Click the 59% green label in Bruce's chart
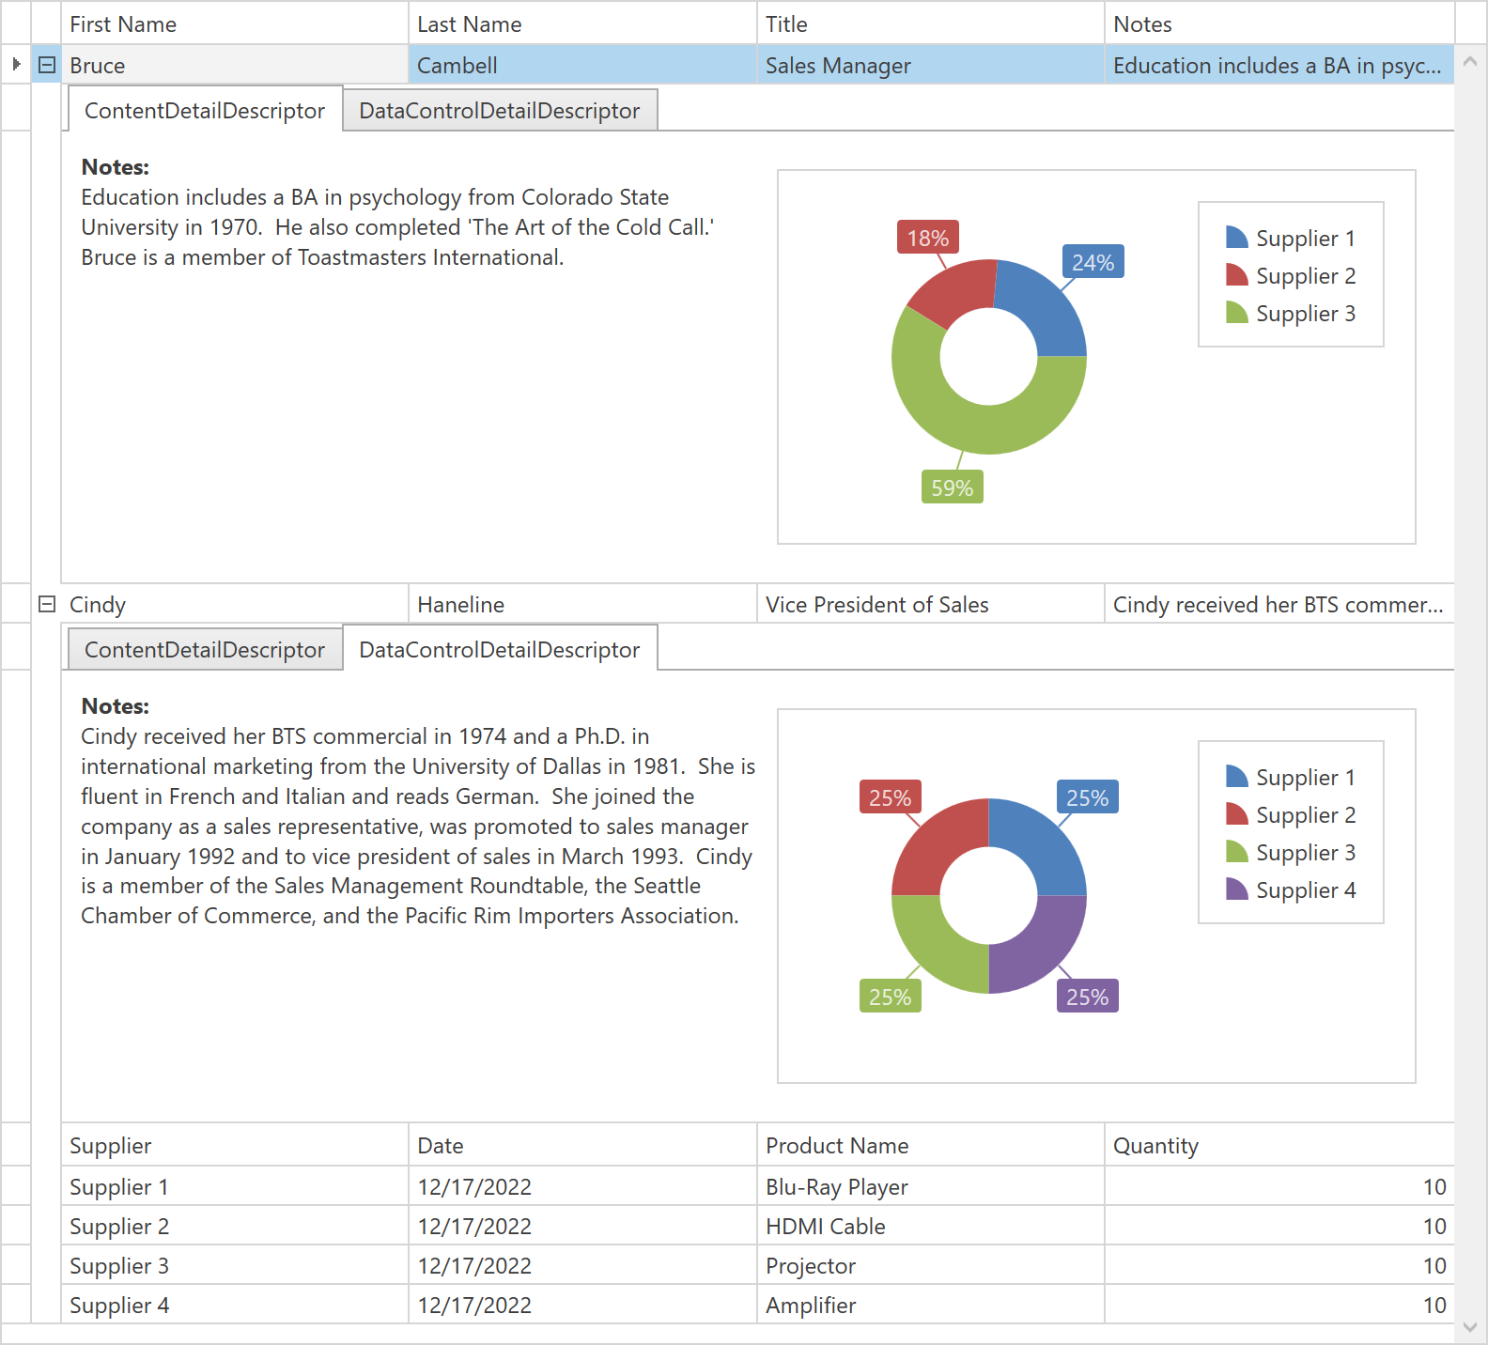This screenshot has width=1488, height=1345. [x=952, y=487]
